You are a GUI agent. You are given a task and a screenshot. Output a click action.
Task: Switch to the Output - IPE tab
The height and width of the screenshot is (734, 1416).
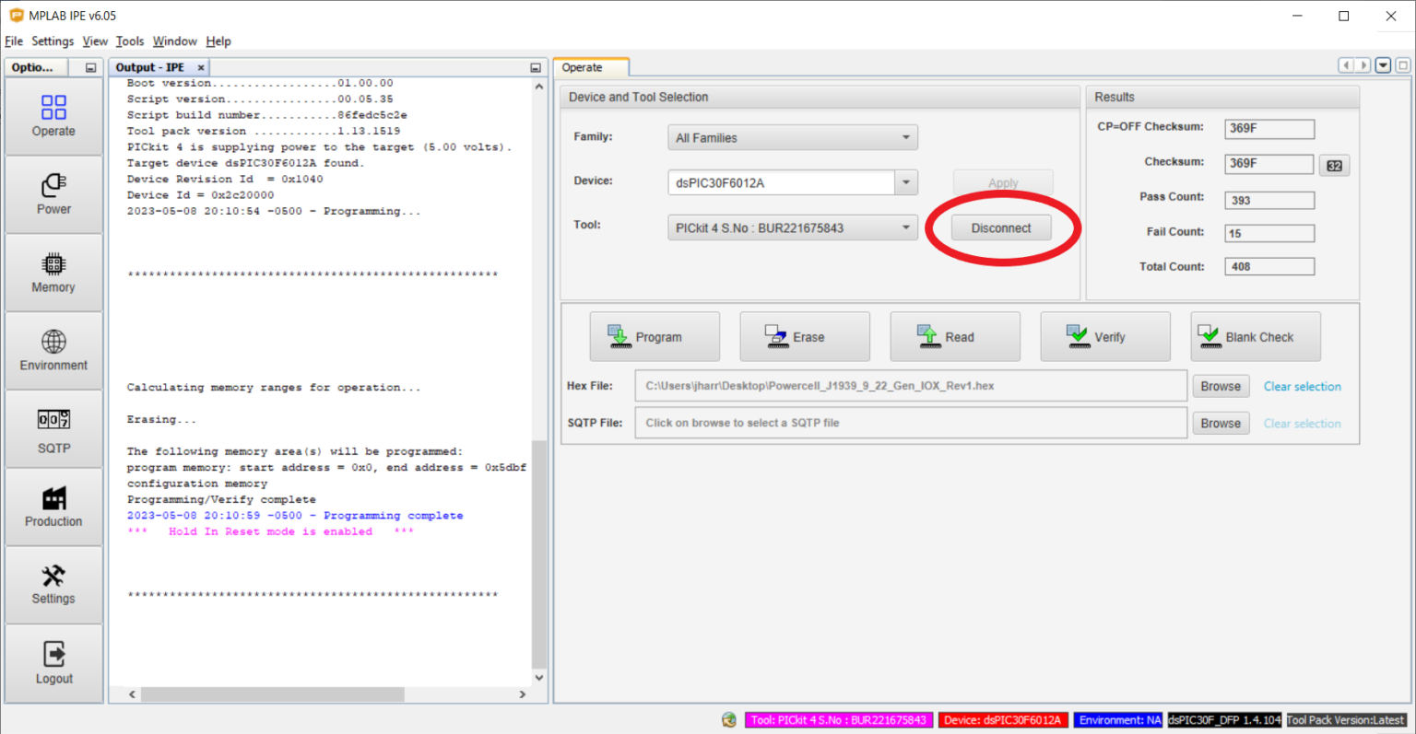[150, 66]
